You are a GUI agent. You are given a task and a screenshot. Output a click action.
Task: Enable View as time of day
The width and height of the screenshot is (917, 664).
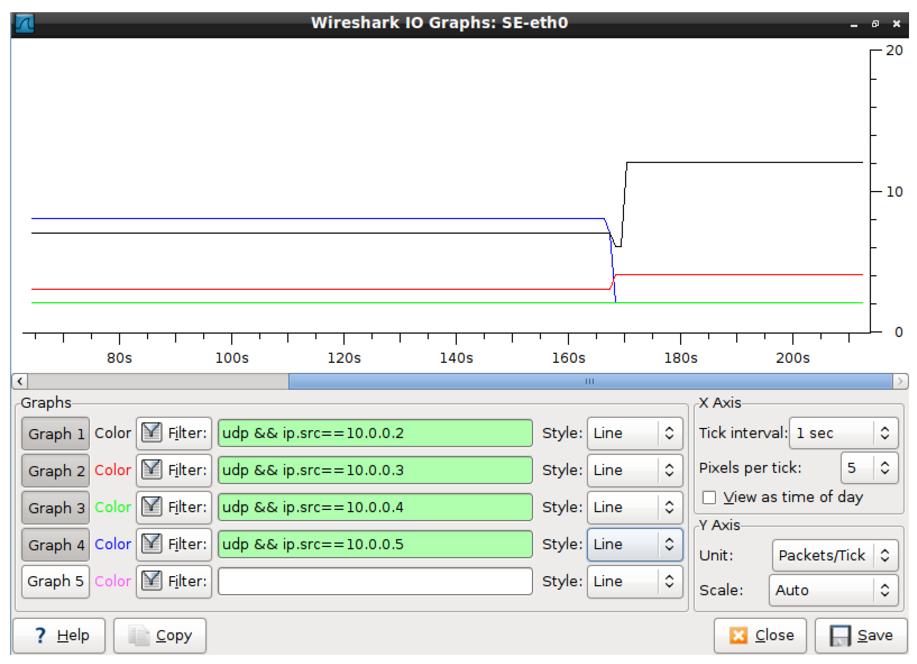709,497
